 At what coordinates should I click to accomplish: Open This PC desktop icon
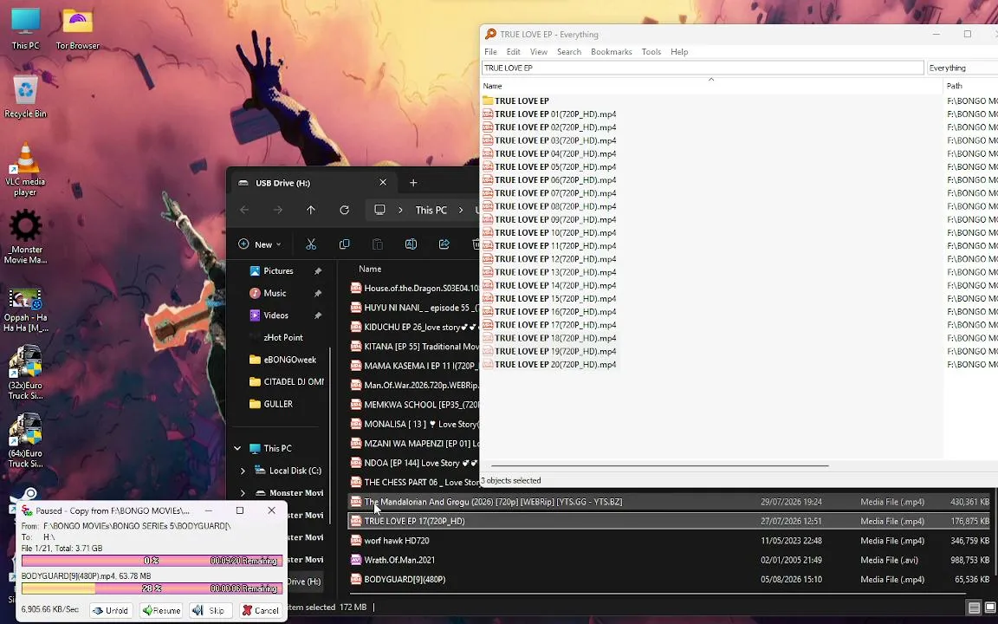pyautogui.click(x=25, y=29)
